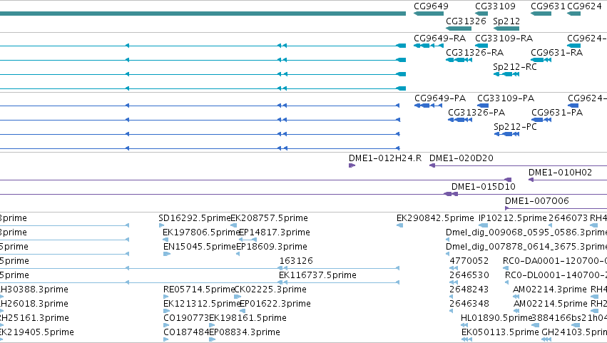Open the 2646348 EST label
This screenshot has width=607, height=343.
[x=469, y=304]
